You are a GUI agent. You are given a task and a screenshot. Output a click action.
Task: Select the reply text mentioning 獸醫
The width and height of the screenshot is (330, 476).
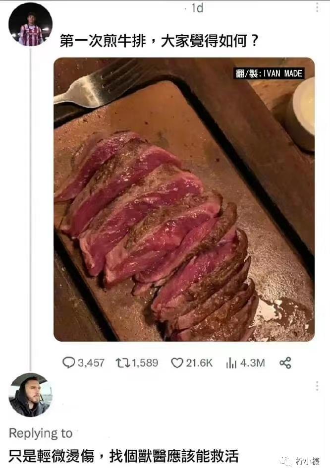pos(123,456)
